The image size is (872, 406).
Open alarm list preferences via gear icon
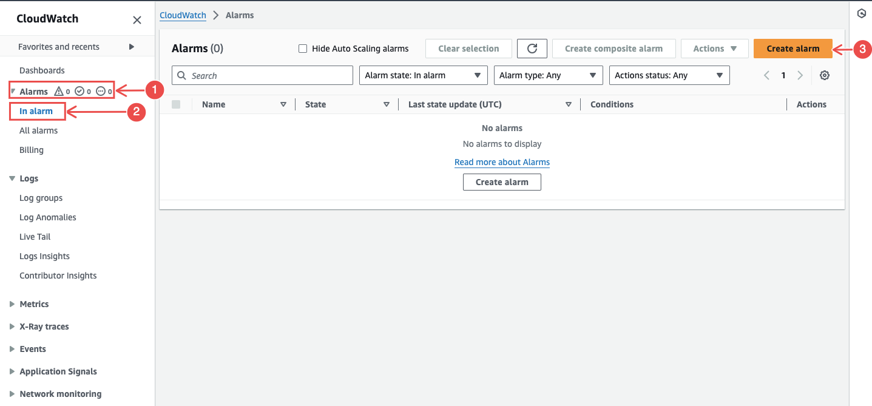824,75
